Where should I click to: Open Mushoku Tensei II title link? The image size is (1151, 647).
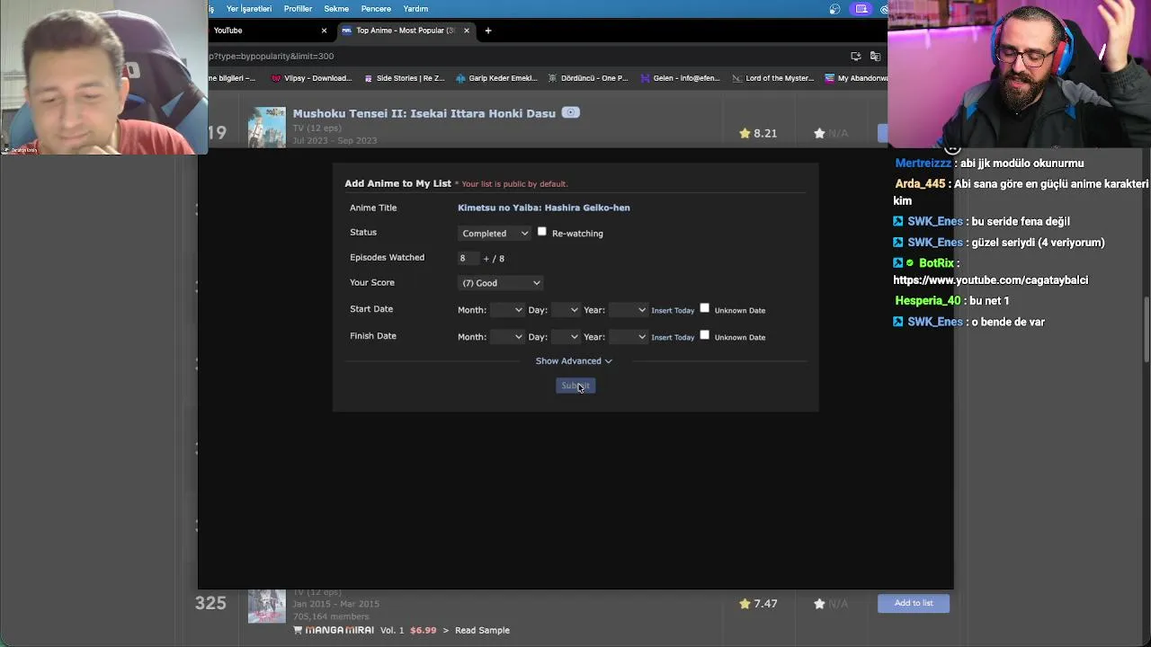(424, 113)
